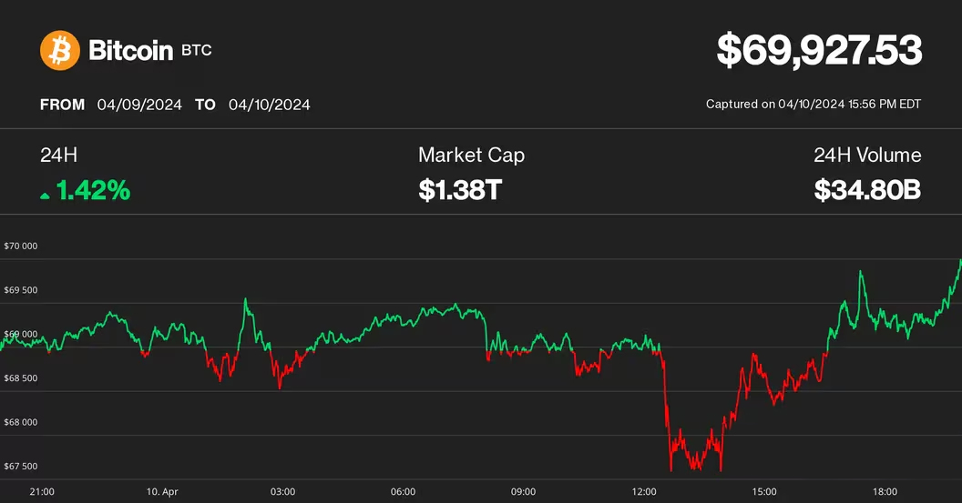Click the BTC ticker symbol
Image resolution: width=962 pixels, height=503 pixels.
tap(197, 51)
